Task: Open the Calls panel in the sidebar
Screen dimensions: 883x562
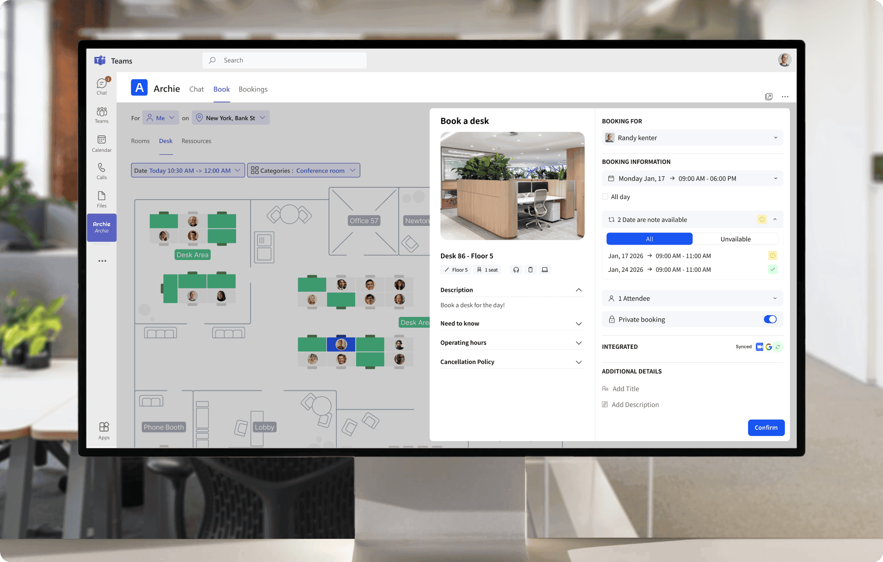Action: (x=102, y=171)
